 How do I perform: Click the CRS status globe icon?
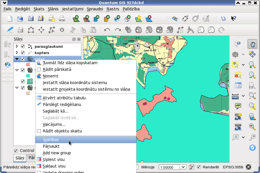click(x=248, y=167)
